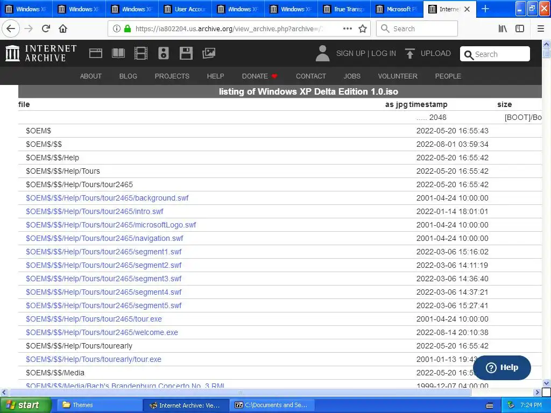Screen dimensions: 551x413
Task: Open the PEOPLE navigation link
Action: [448, 76]
